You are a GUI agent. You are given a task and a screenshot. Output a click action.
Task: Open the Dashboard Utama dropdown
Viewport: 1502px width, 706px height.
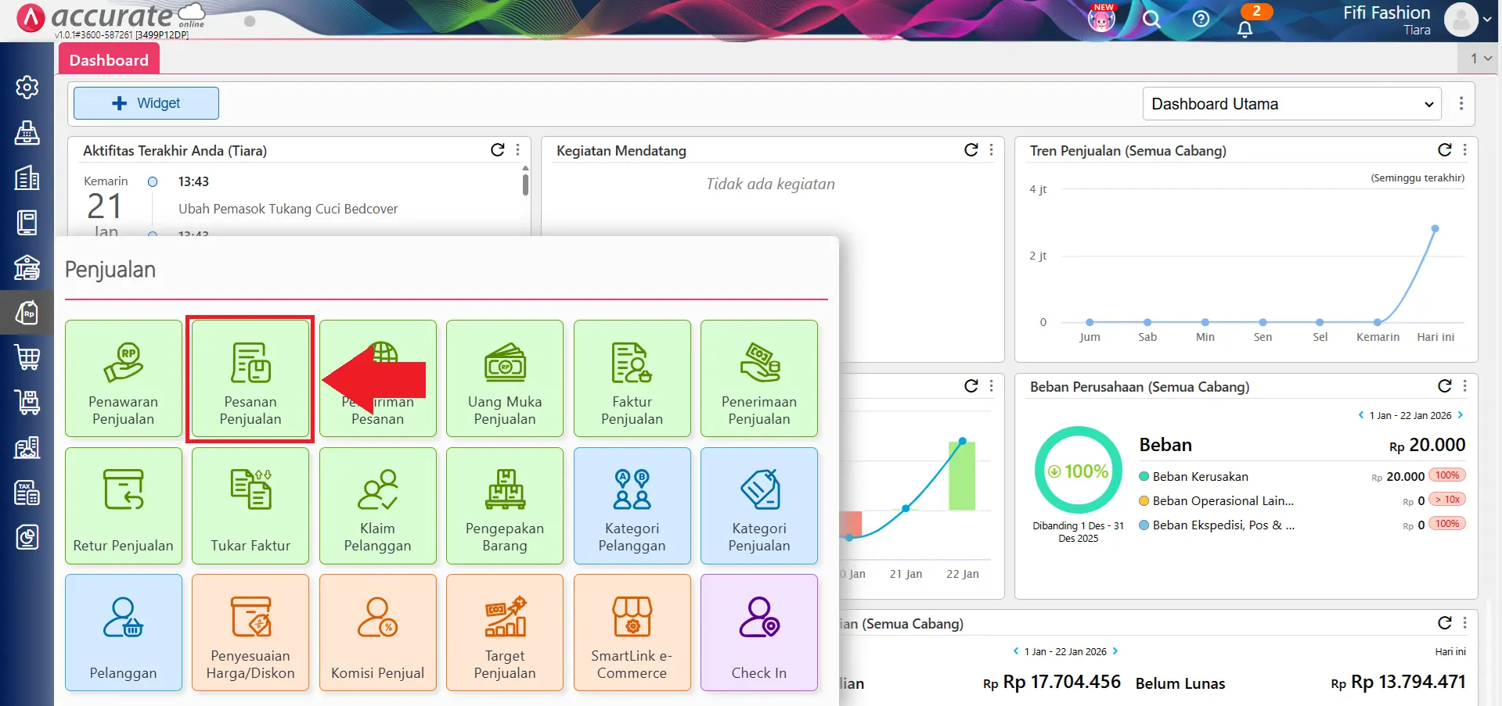[1291, 103]
